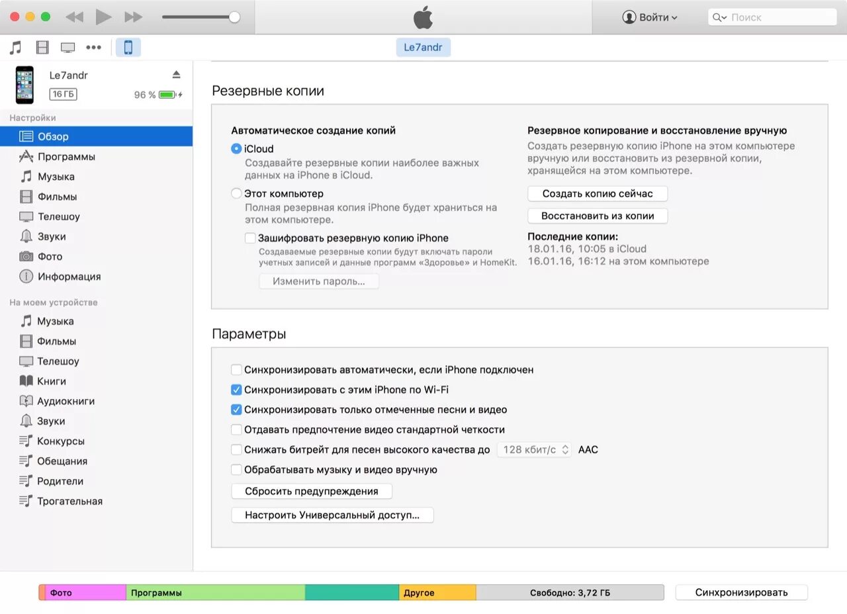Click the Программы segment in storage bar
This screenshot has height=614, width=847.
point(215,593)
